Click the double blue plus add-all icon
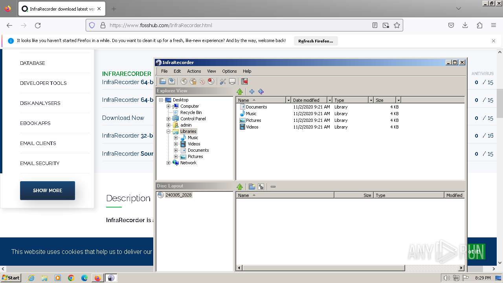The image size is (503, 283). click(x=261, y=92)
